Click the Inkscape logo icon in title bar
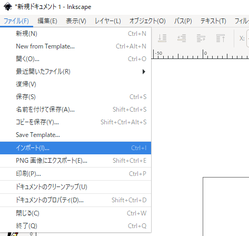 click(x=8, y=7)
